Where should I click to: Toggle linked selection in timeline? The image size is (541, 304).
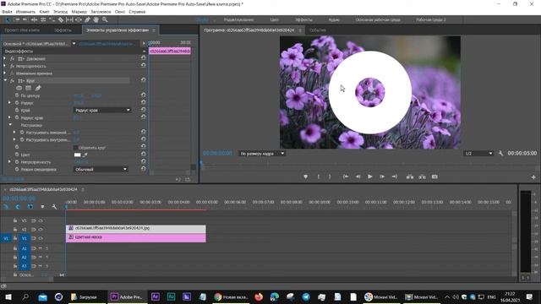(30, 206)
